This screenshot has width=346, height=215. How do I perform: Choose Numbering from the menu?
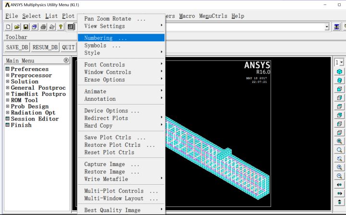click(121, 37)
